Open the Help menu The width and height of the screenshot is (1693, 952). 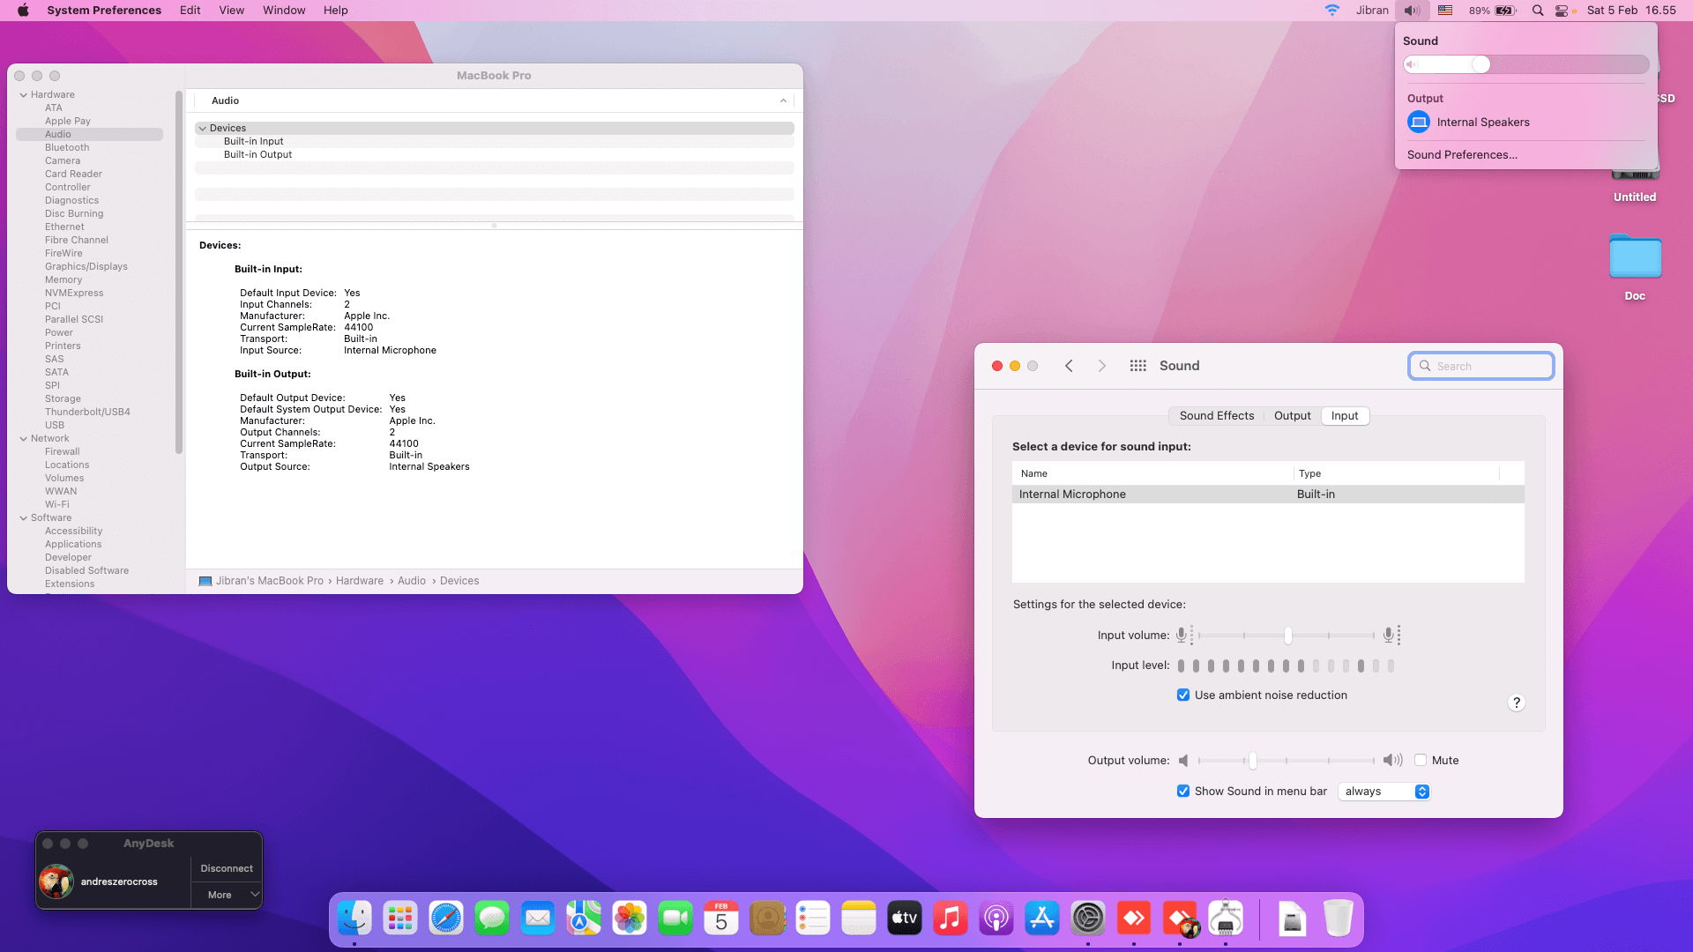click(335, 11)
